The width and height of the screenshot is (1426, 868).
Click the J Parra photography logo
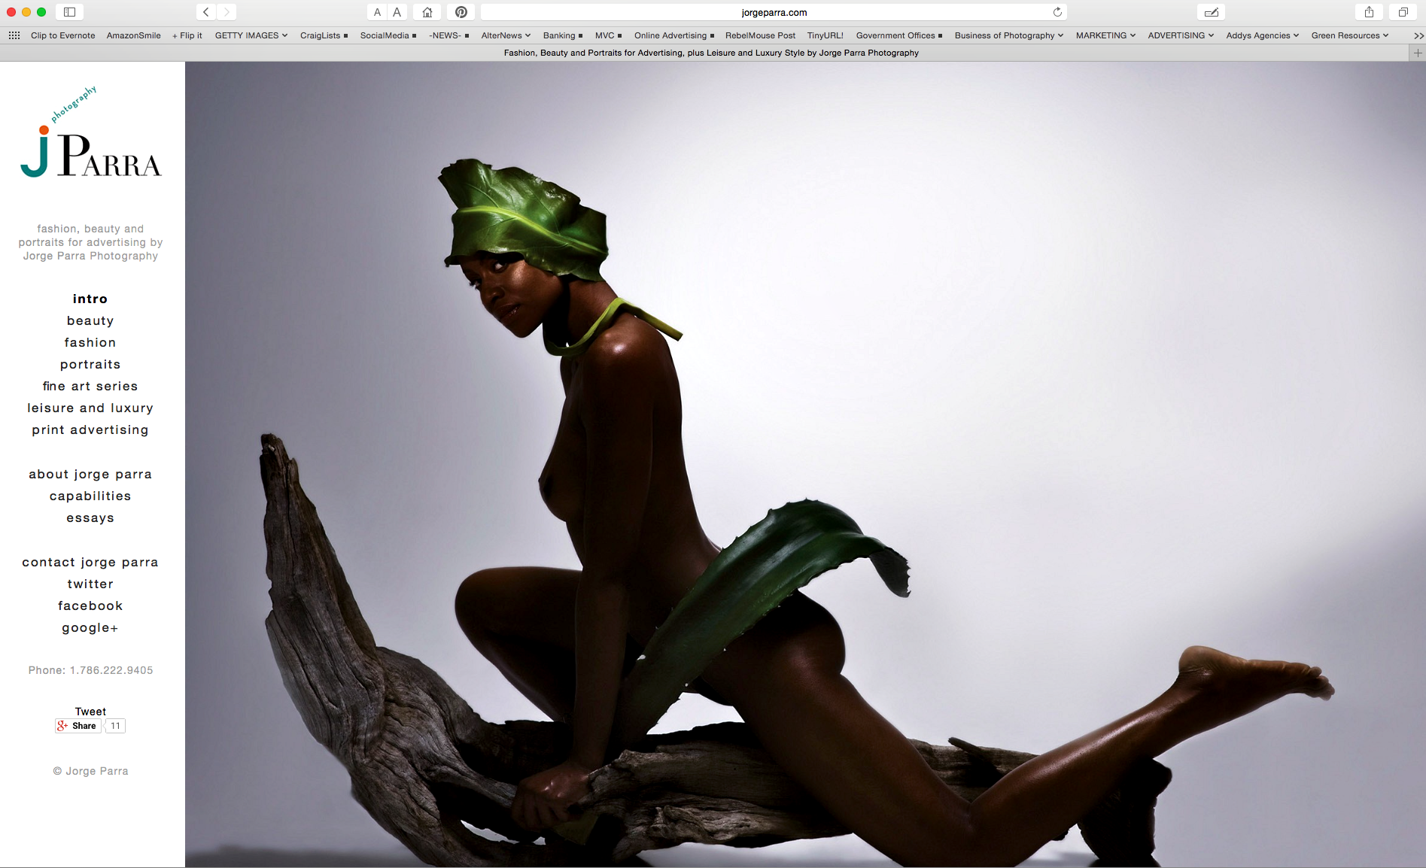click(x=90, y=143)
